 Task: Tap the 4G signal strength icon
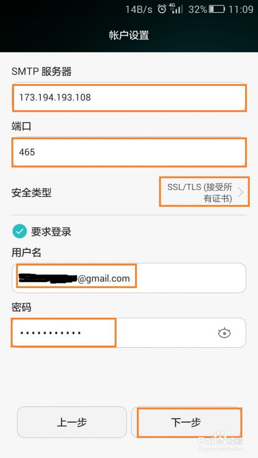[x=176, y=9]
